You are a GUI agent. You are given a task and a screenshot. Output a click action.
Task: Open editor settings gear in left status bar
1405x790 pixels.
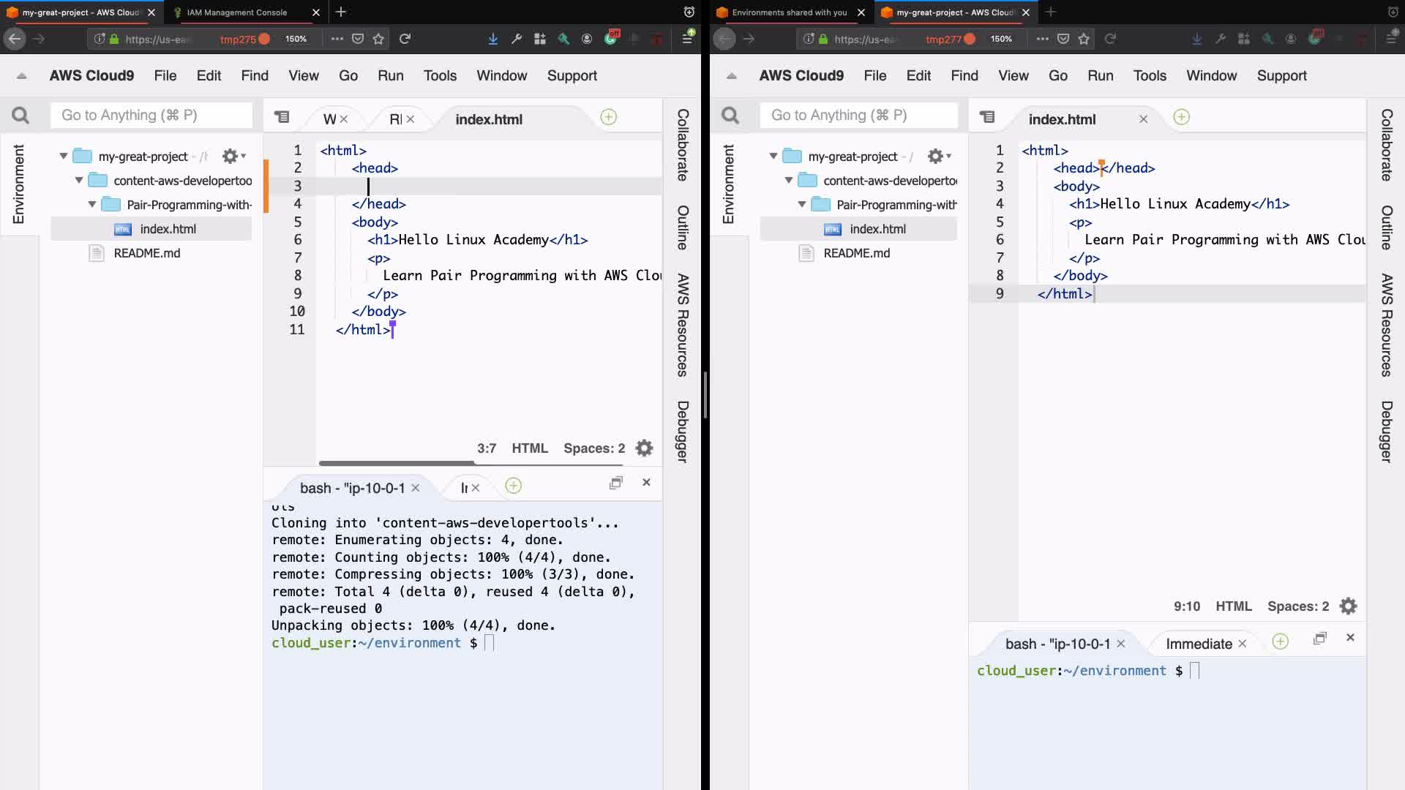click(644, 448)
